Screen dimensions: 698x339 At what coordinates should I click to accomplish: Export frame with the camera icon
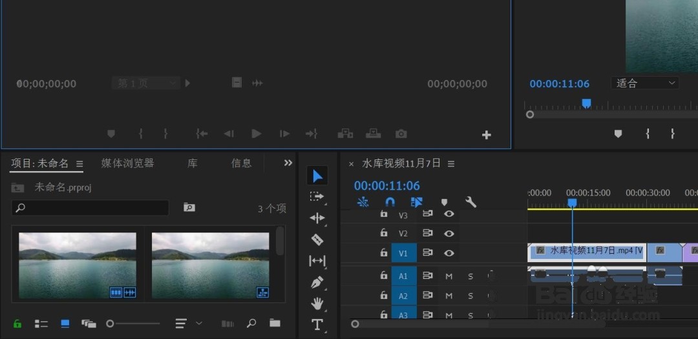pyautogui.click(x=401, y=134)
